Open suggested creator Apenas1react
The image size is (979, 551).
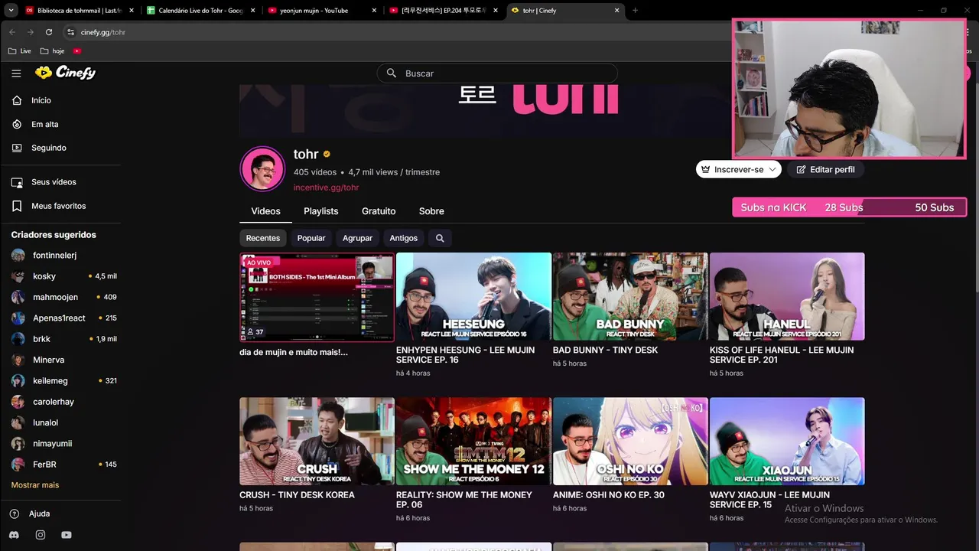(x=59, y=318)
